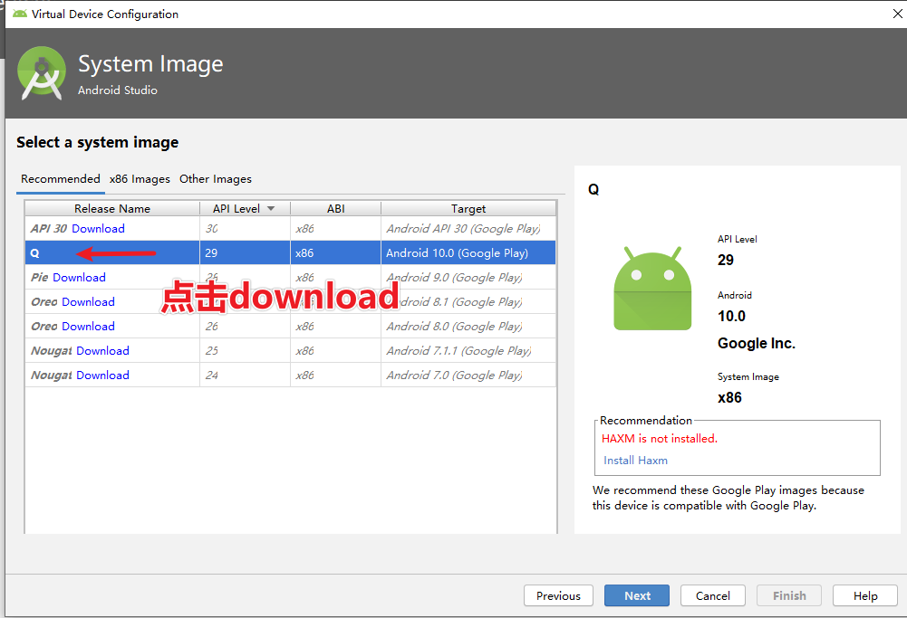The height and width of the screenshot is (618, 907).
Task: Click the ABI column header
Action: click(335, 208)
